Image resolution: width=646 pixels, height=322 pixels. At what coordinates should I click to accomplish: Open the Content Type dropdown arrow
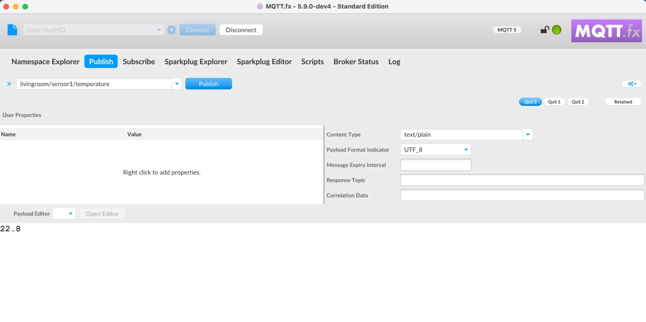point(528,134)
